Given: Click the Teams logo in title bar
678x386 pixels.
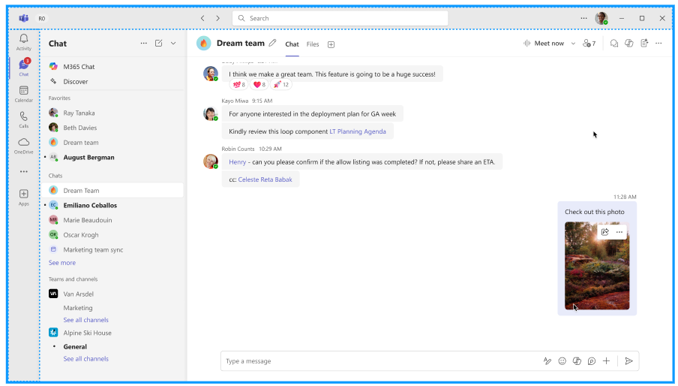Looking at the screenshot, I should click(x=23, y=18).
